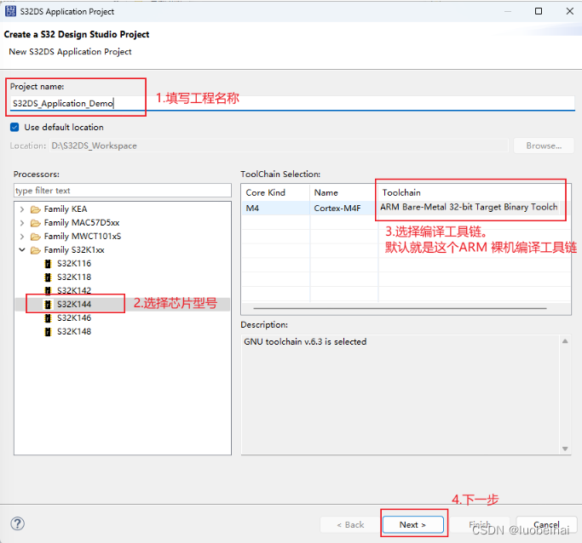
Task: Click the disabled Back button
Action: pyautogui.click(x=350, y=524)
